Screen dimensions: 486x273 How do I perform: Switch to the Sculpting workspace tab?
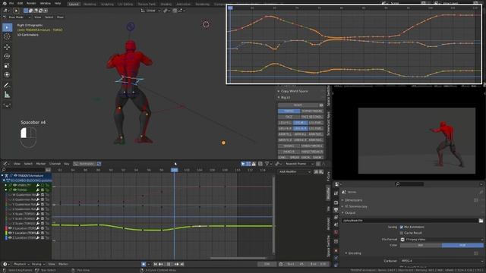[x=107, y=4]
